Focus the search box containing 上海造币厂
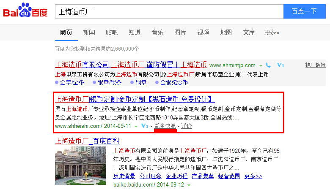Screen dimensions: 330x195 point(169,11)
